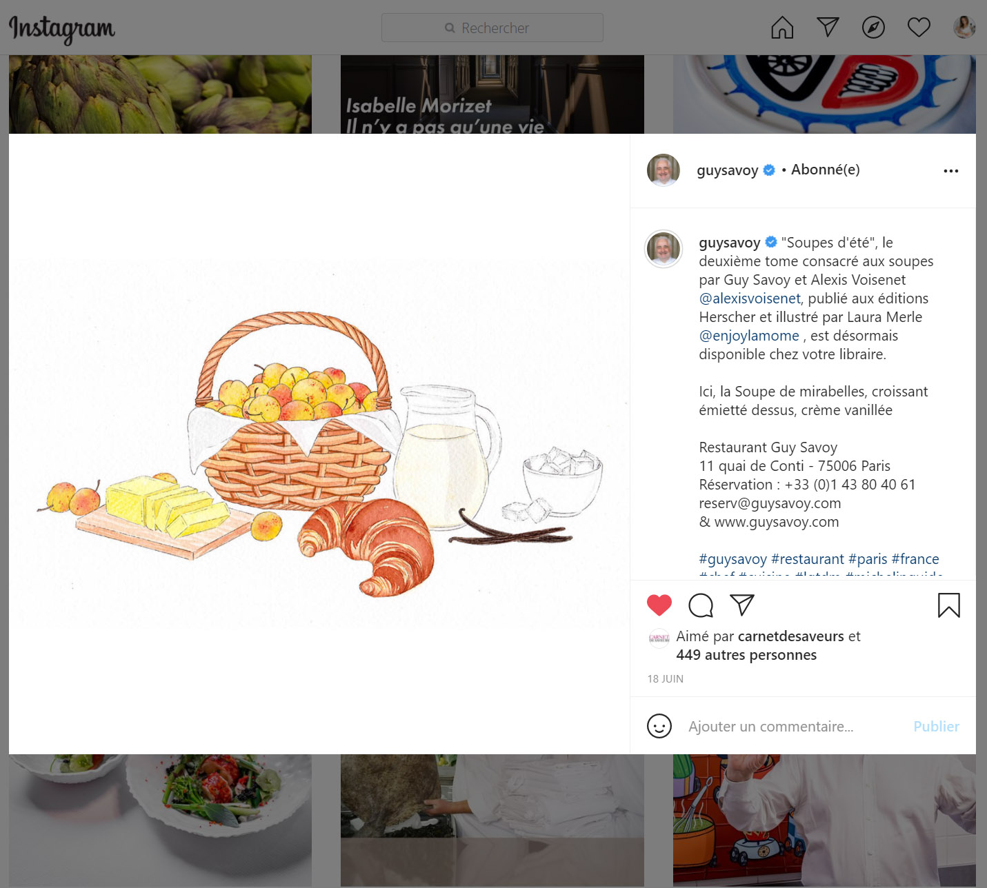
Task: Share the post with the paper plane icon
Action: 742,605
